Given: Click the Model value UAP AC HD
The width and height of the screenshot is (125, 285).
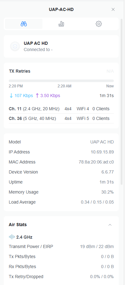Looking at the screenshot, I should (x=102, y=142).
